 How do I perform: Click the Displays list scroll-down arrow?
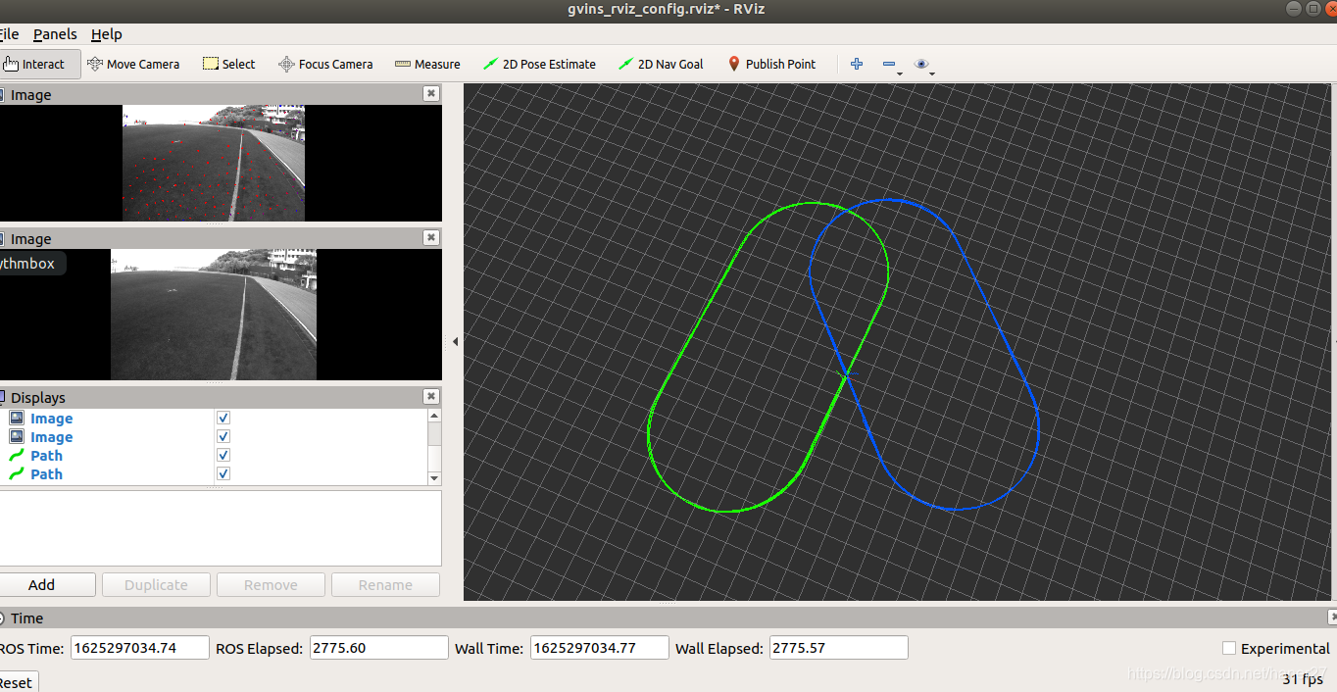434,478
